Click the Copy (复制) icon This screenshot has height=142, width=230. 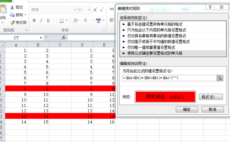12,15
